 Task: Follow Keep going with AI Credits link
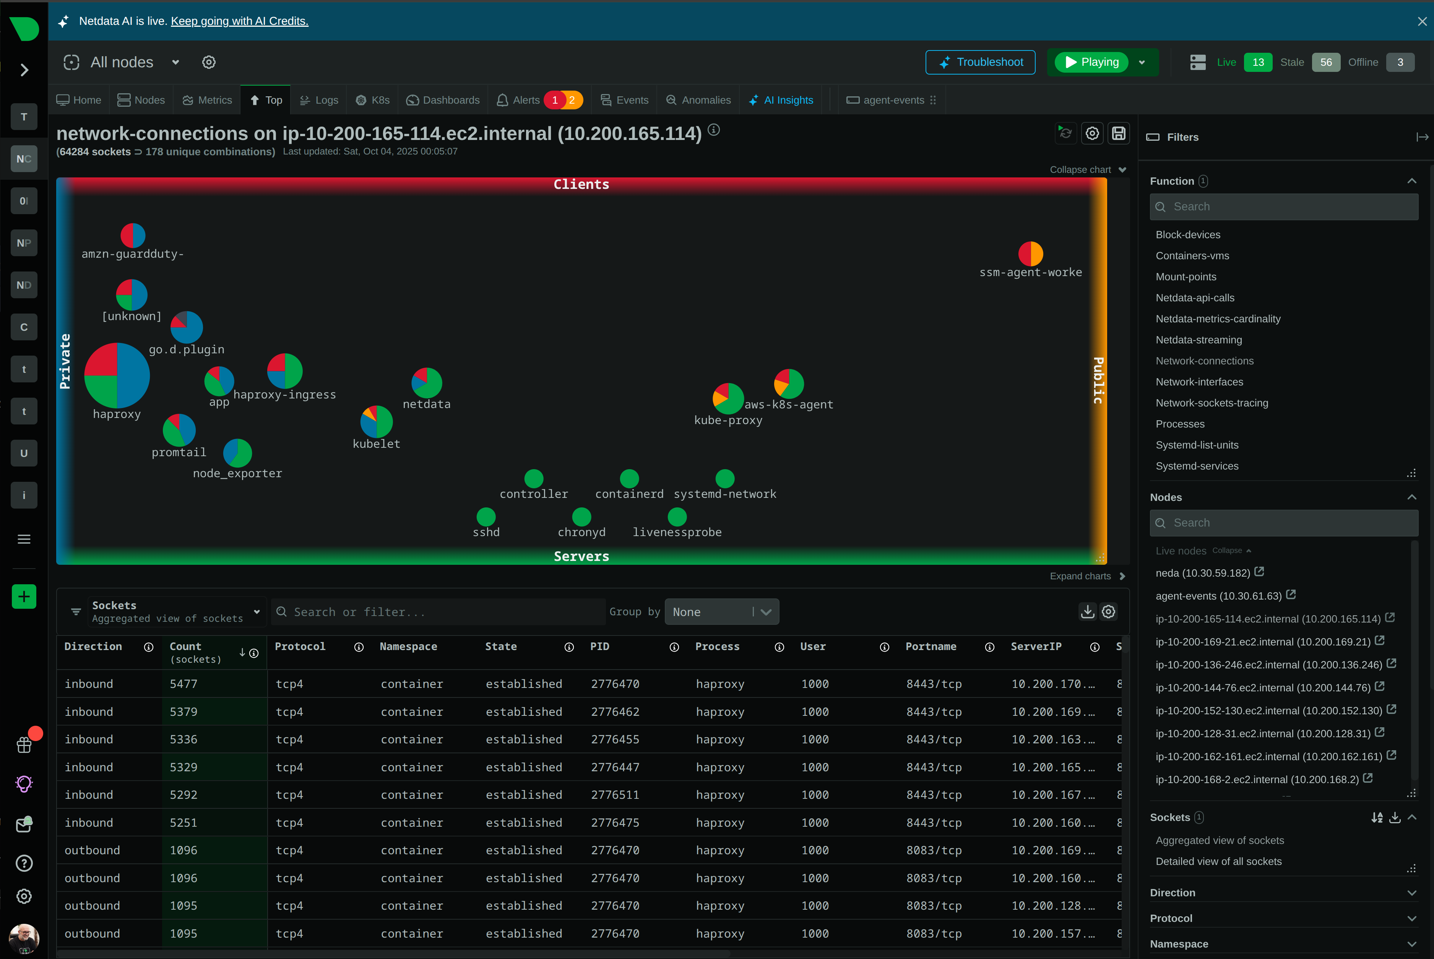(x=239, y=21)
